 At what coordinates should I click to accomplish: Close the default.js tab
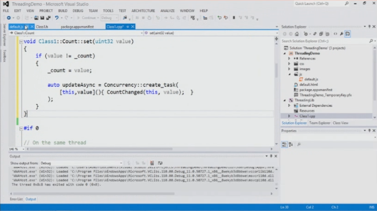point(32,27)
